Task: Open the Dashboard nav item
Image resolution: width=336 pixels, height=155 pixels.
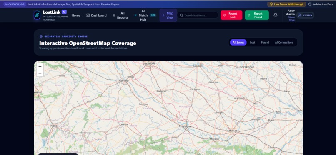Action: pos(96,15)
